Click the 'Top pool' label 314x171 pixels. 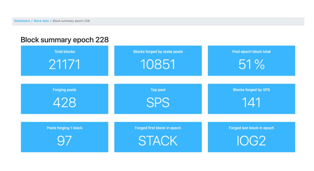[158, 90]
